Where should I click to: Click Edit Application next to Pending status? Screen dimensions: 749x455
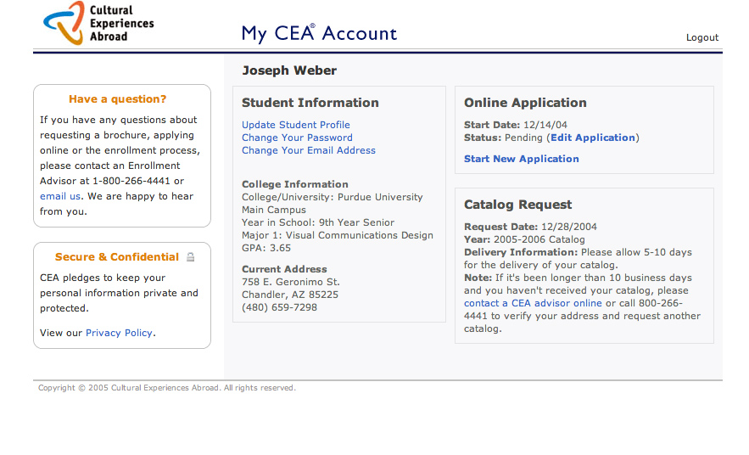[x=592, y=138]
